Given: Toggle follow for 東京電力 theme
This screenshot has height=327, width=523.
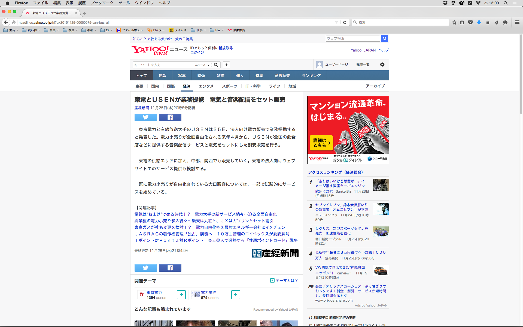Looking at the screenshot, I should 181,295.
